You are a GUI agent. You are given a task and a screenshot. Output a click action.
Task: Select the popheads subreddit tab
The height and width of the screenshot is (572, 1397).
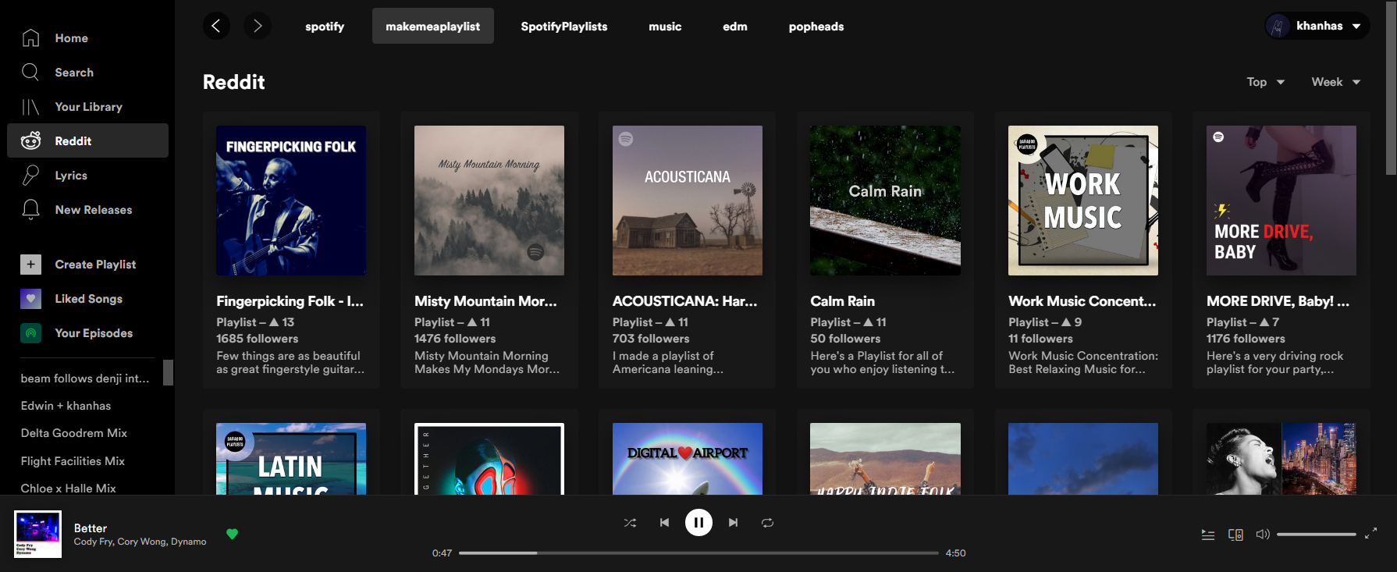click(x=816, y=27)
